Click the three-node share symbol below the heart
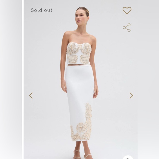This screenshot has width=159, height=159. (x=127, y=28)
